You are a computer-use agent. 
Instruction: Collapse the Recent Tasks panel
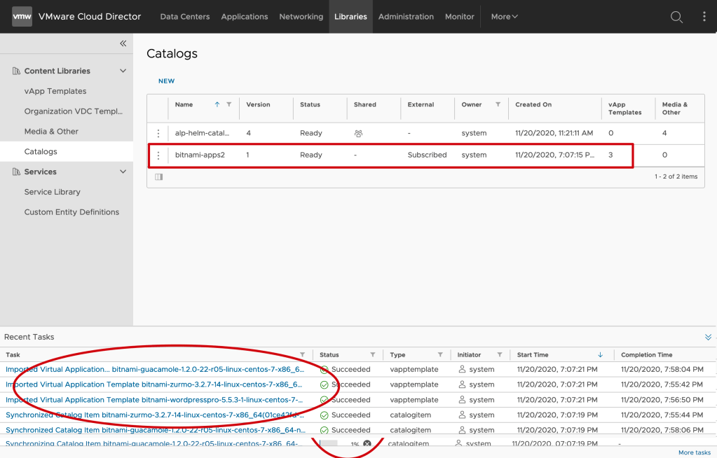pyautogui.click(x=708, y=337)
